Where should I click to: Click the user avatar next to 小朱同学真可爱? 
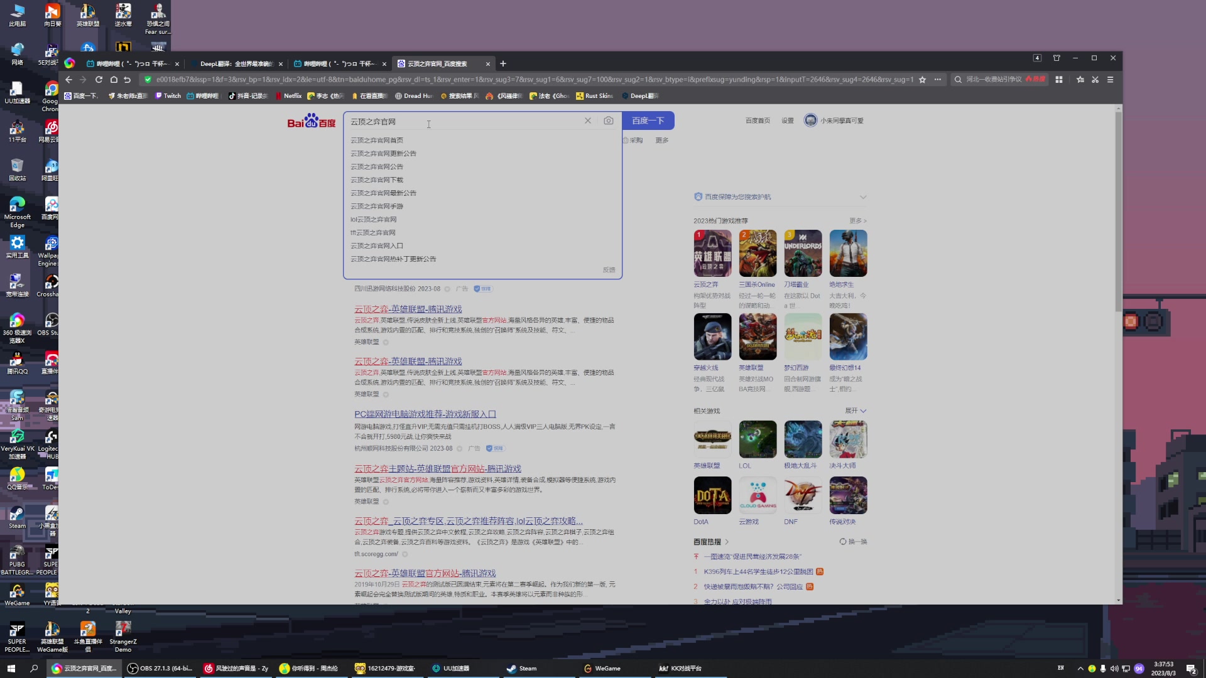tap(810, 121)
